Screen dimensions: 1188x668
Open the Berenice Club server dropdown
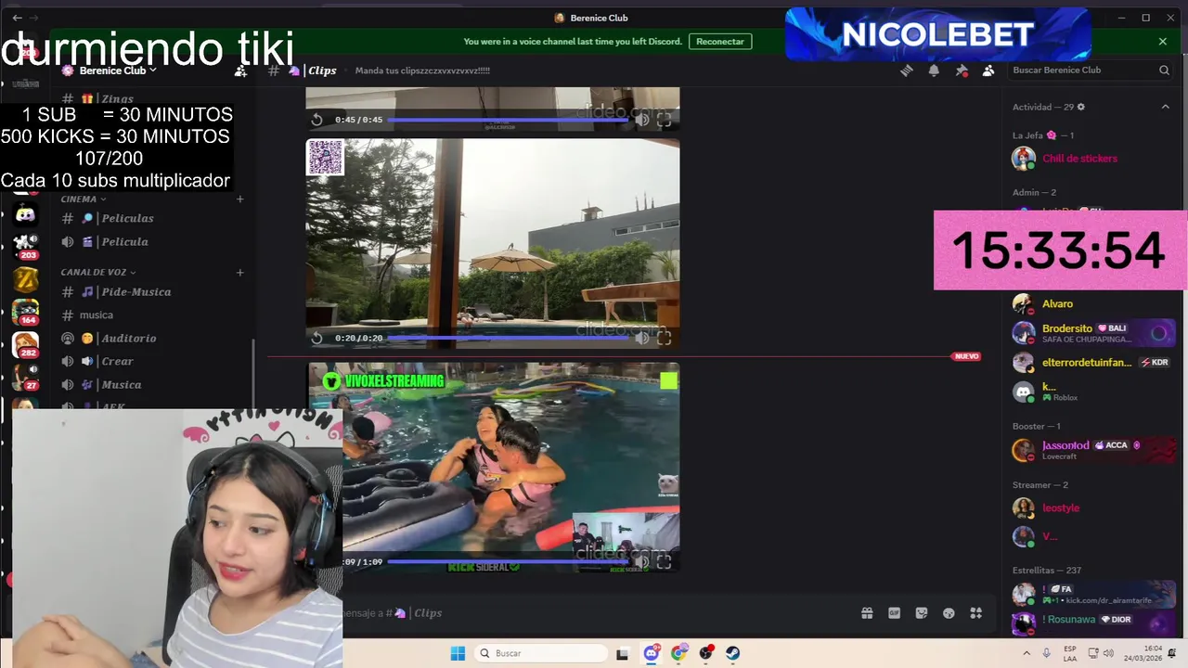(117, 71)
